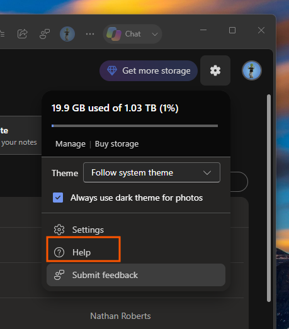Uncheck Always use dark theme for photos
Screen dimensions: 289x329
tap(58, 198)
